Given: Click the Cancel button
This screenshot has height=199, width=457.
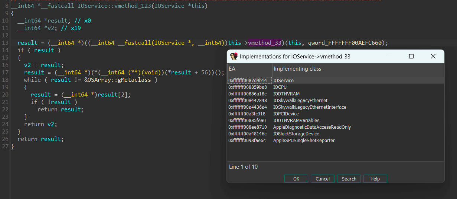Looking at the screenshot, I should pos(323,179).
